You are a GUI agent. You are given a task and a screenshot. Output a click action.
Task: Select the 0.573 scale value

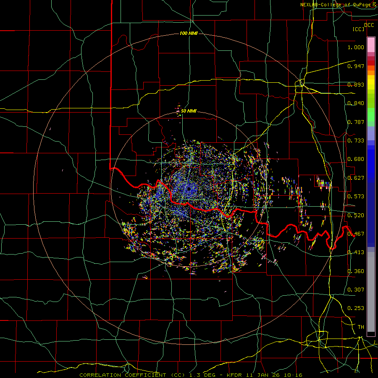tap(356, 197)
